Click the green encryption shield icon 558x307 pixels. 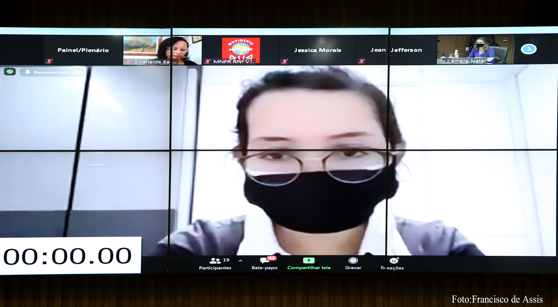[x=10, y=72]
